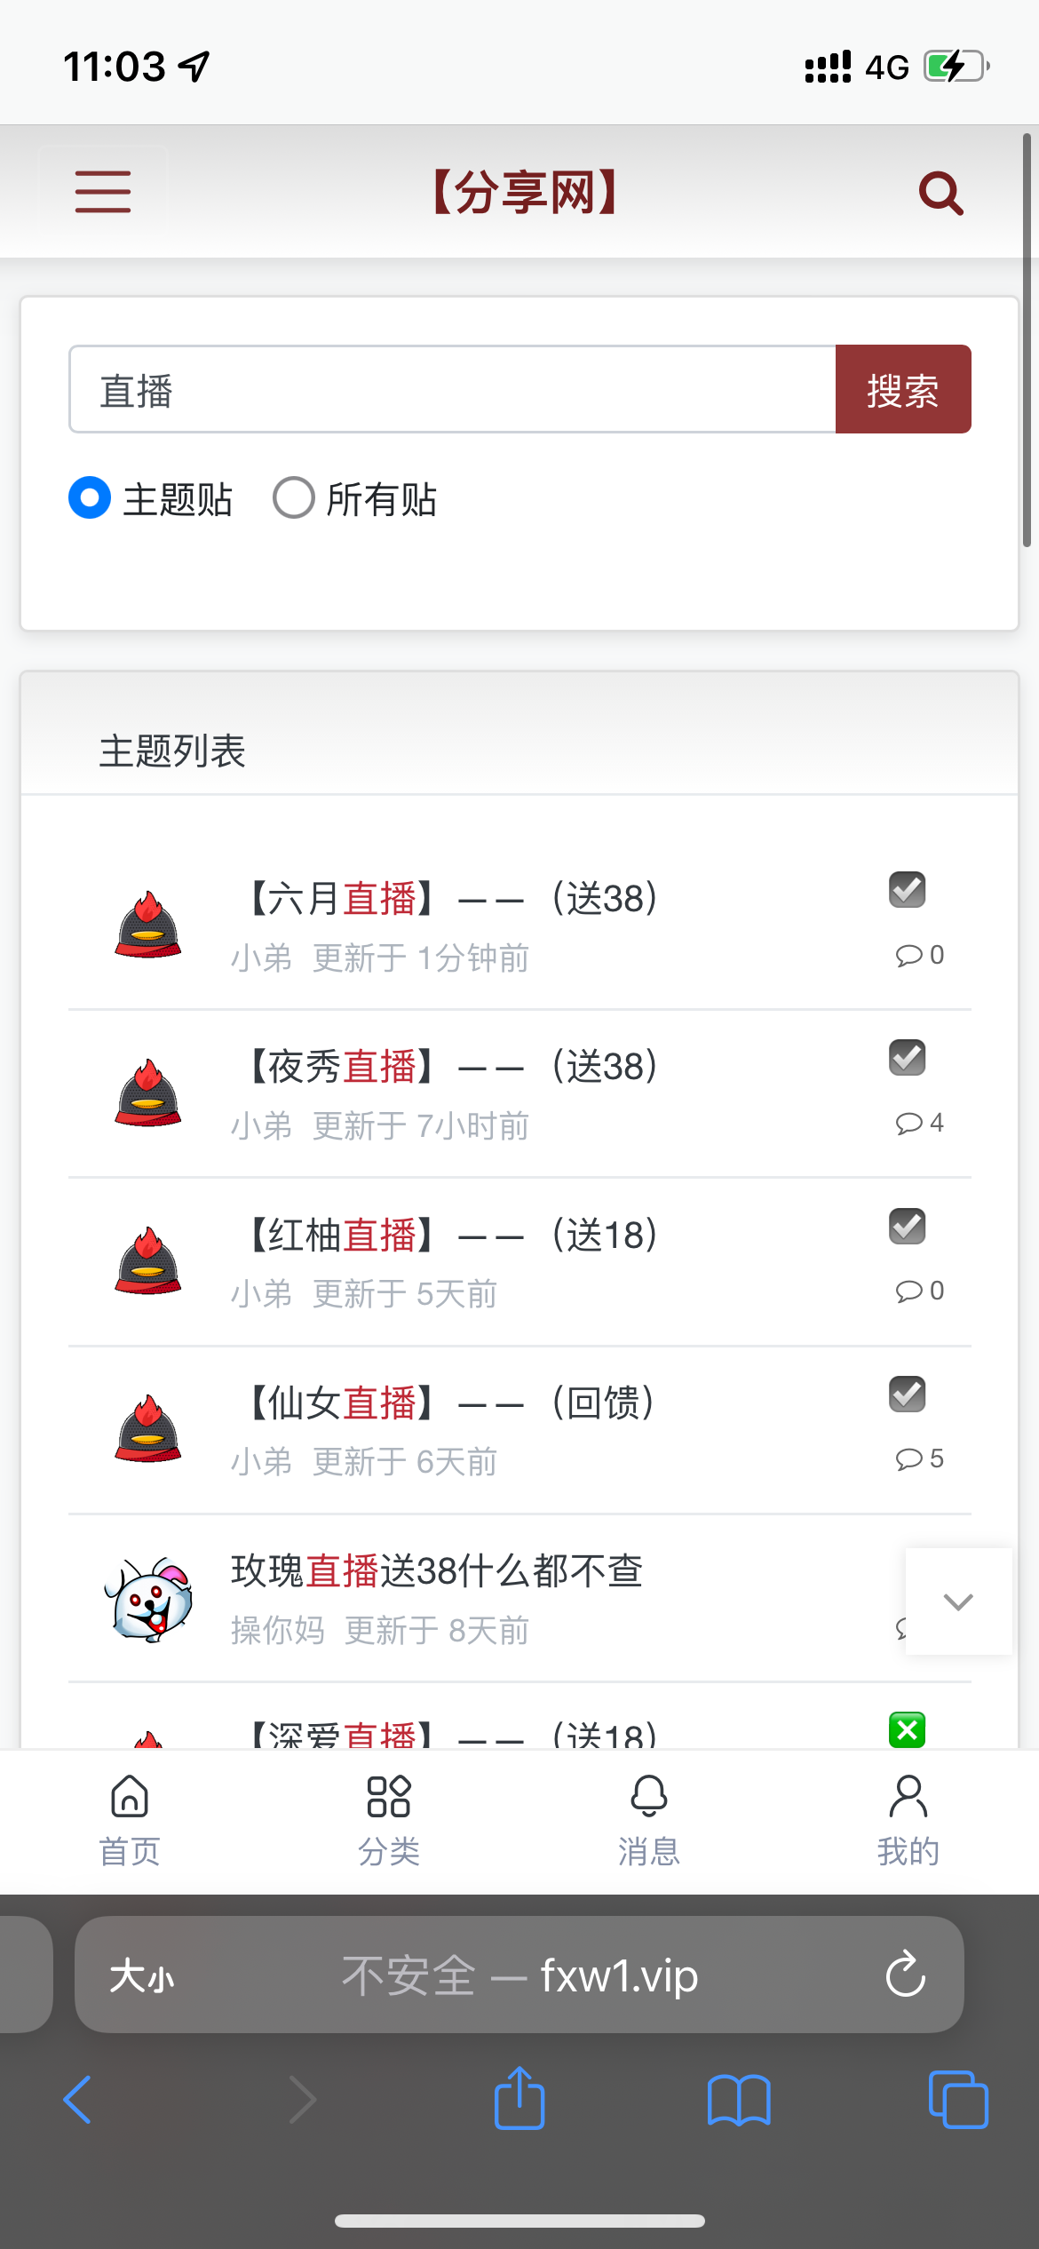Viewport: 1039px width, 2249px height.
Task: Toggle checkbox for 六月直播 thread
Action: click(x=907, y=889)
